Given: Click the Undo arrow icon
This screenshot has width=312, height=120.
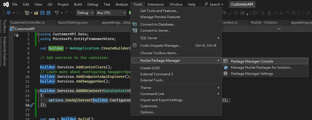Looking at the screenshot, I should [57, 13].
